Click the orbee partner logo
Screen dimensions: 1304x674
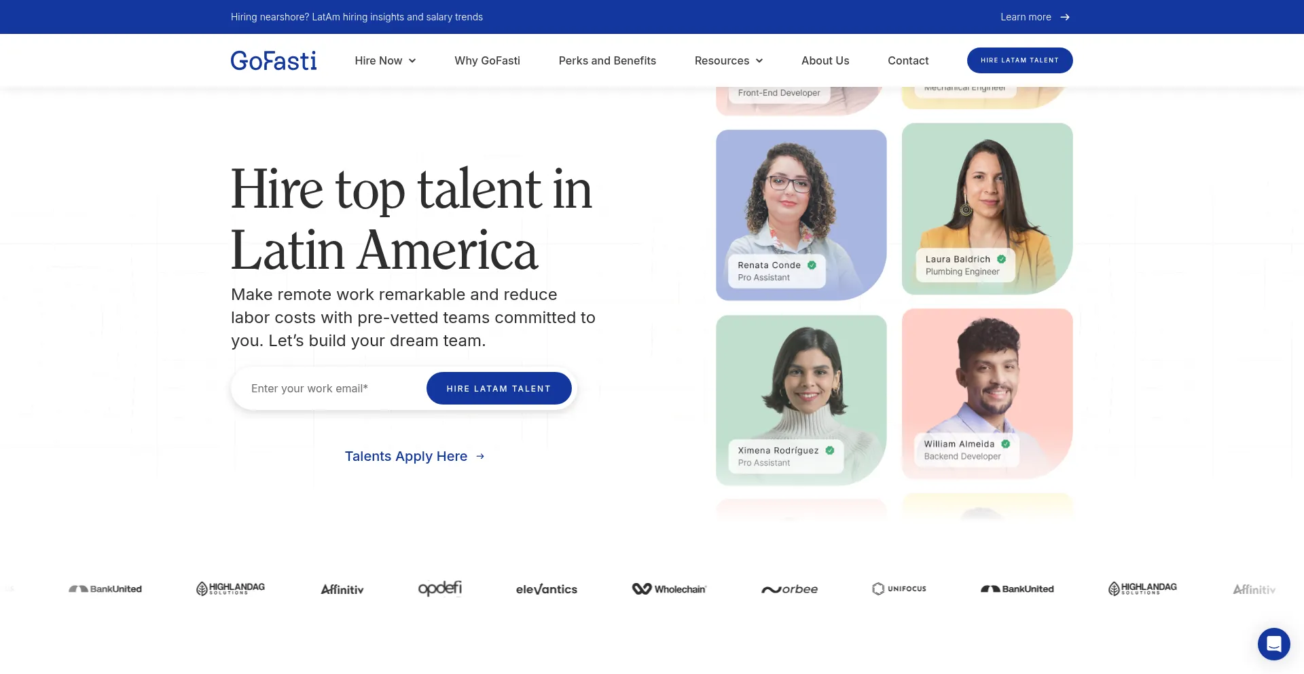[x=789, y=589]
